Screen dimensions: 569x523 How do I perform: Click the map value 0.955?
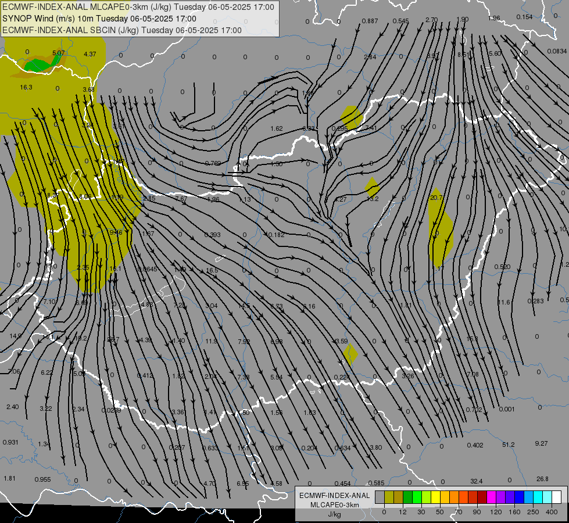(42, 479)
